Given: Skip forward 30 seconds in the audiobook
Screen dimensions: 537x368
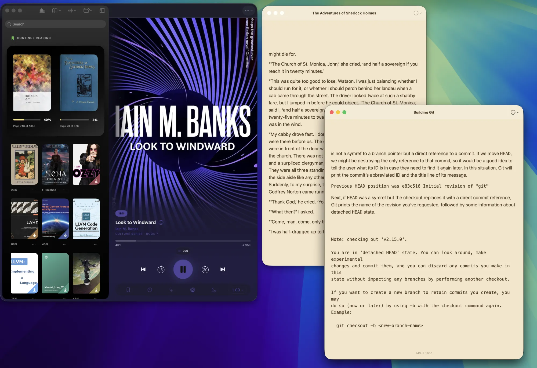Looking at the screenshot, I should [x=205, y=269].
